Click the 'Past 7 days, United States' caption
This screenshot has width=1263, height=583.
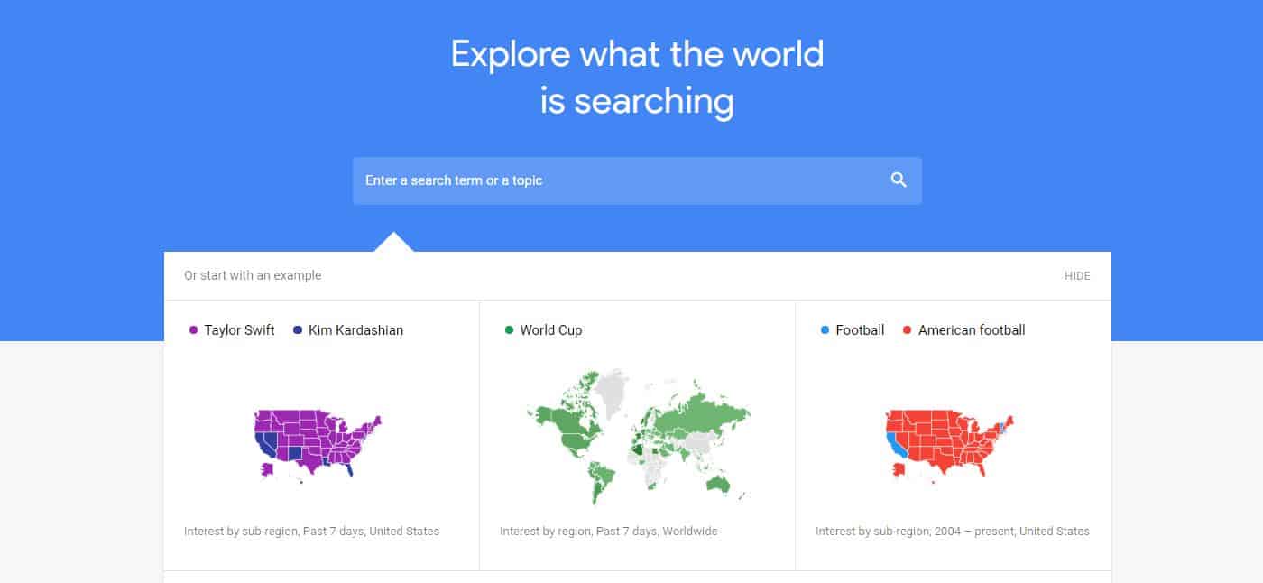pos(372,532)
